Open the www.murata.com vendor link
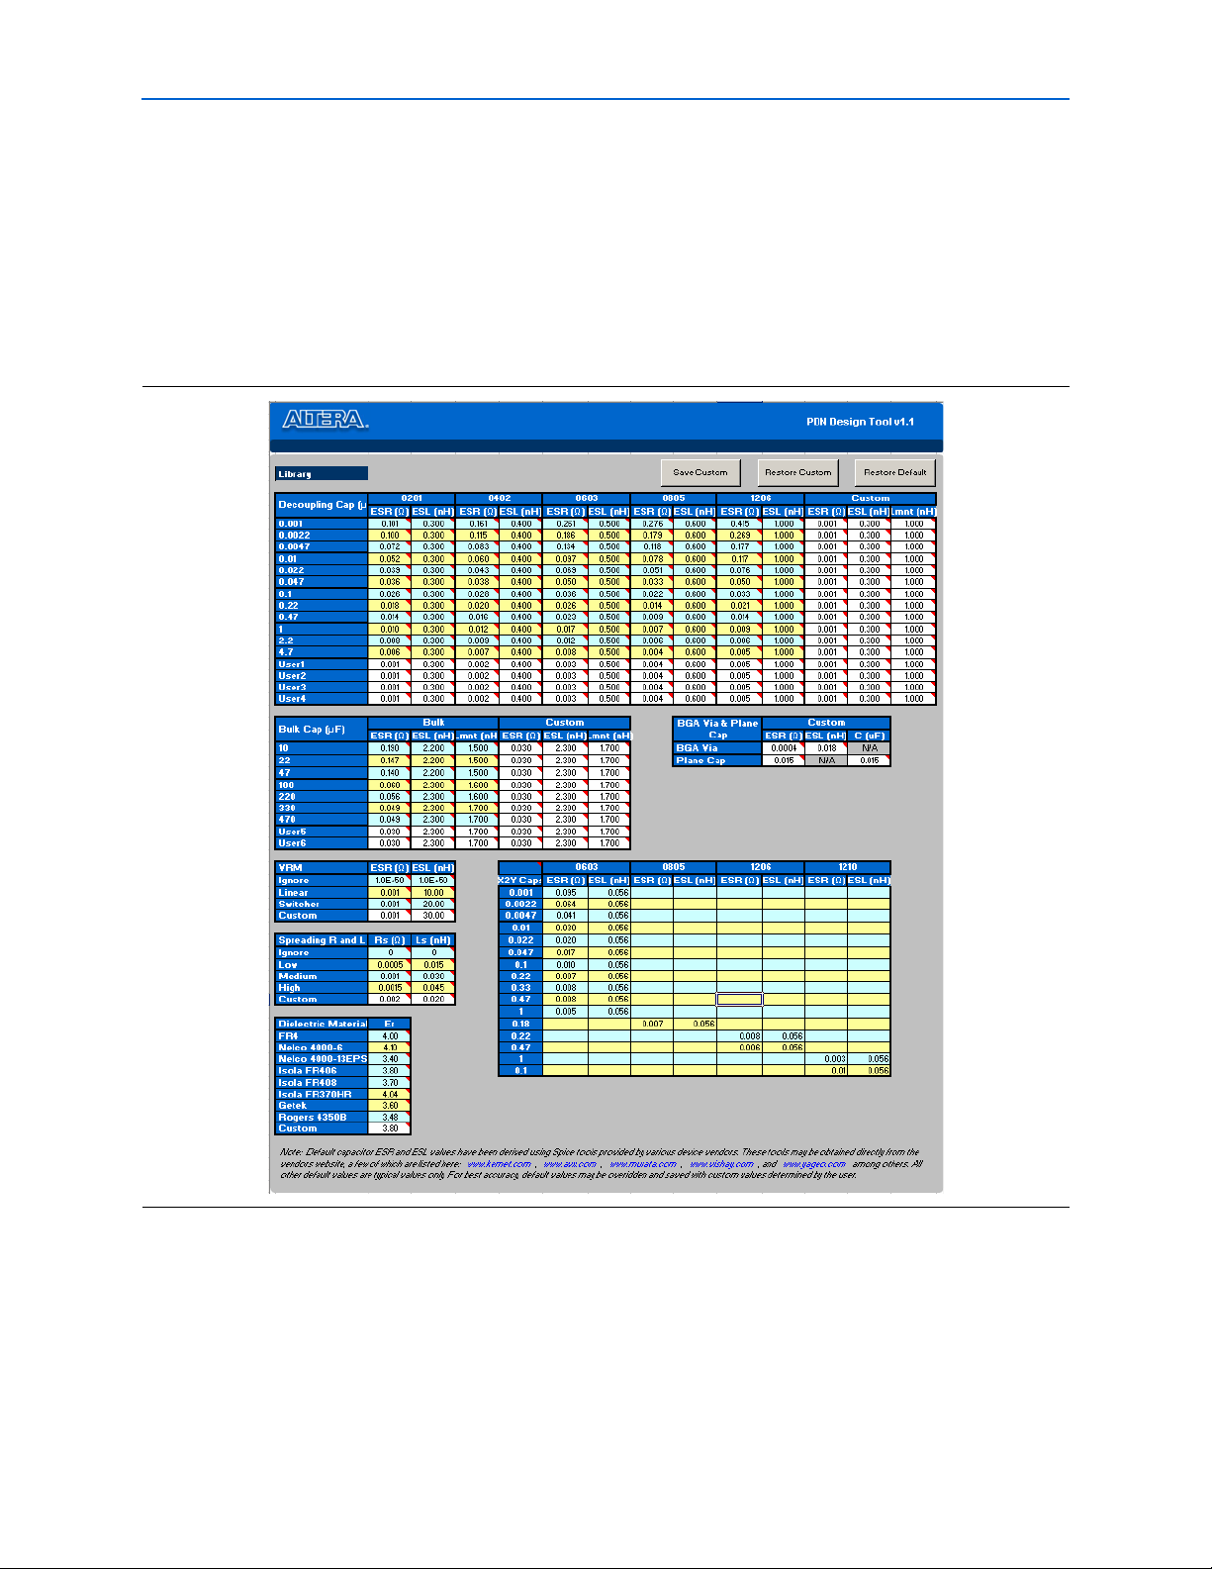Viewport: 1212px width, 1569px height. tap(643, 1164)
